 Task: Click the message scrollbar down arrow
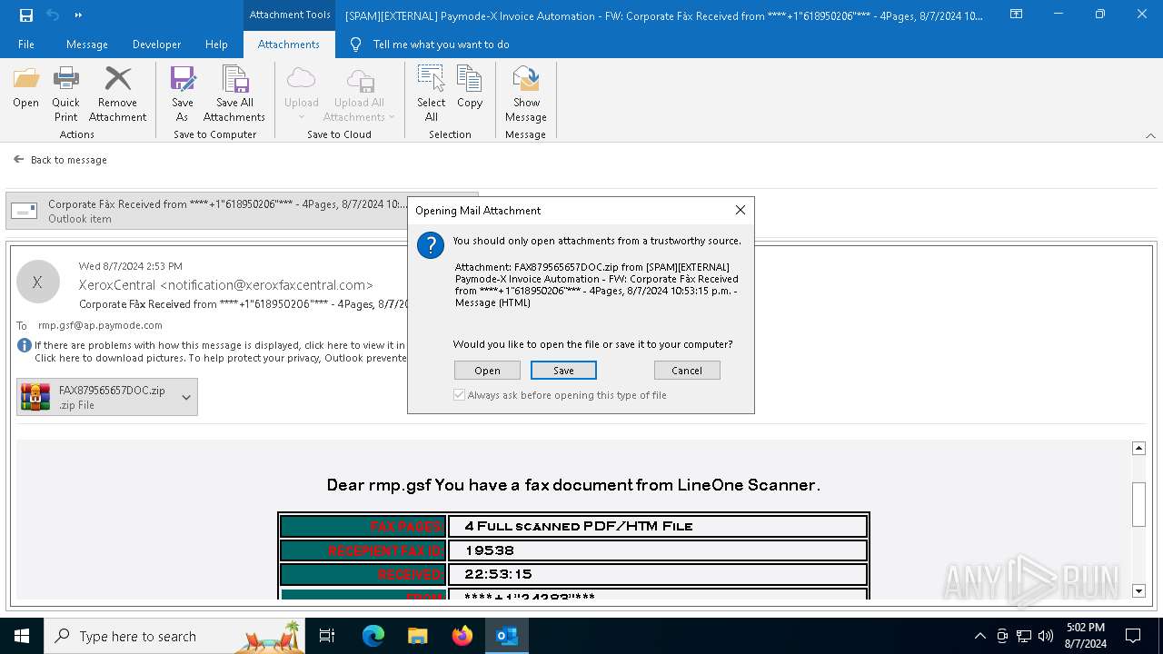1138,591
